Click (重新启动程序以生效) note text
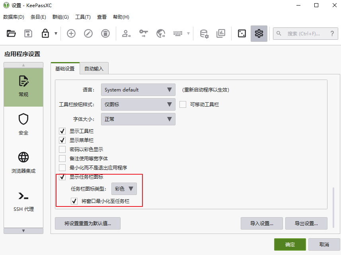The height and width of the screenshot is (255, 341). point(205,90)
